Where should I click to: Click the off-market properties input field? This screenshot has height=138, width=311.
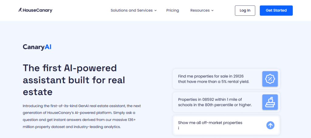(x=226, y=125)
